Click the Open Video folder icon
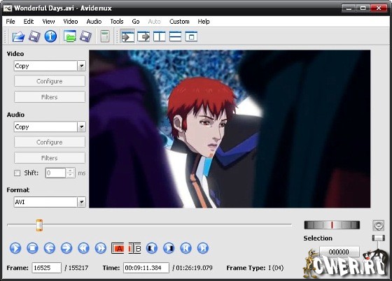Screen dimensions: 392x281 click(x=18, y=36)
